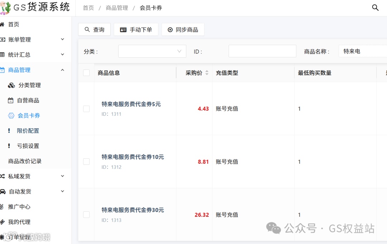Click 账号充值 in the 1311 row
The height and width of the screenshot is (244, 387).
(x=227, y=109)
